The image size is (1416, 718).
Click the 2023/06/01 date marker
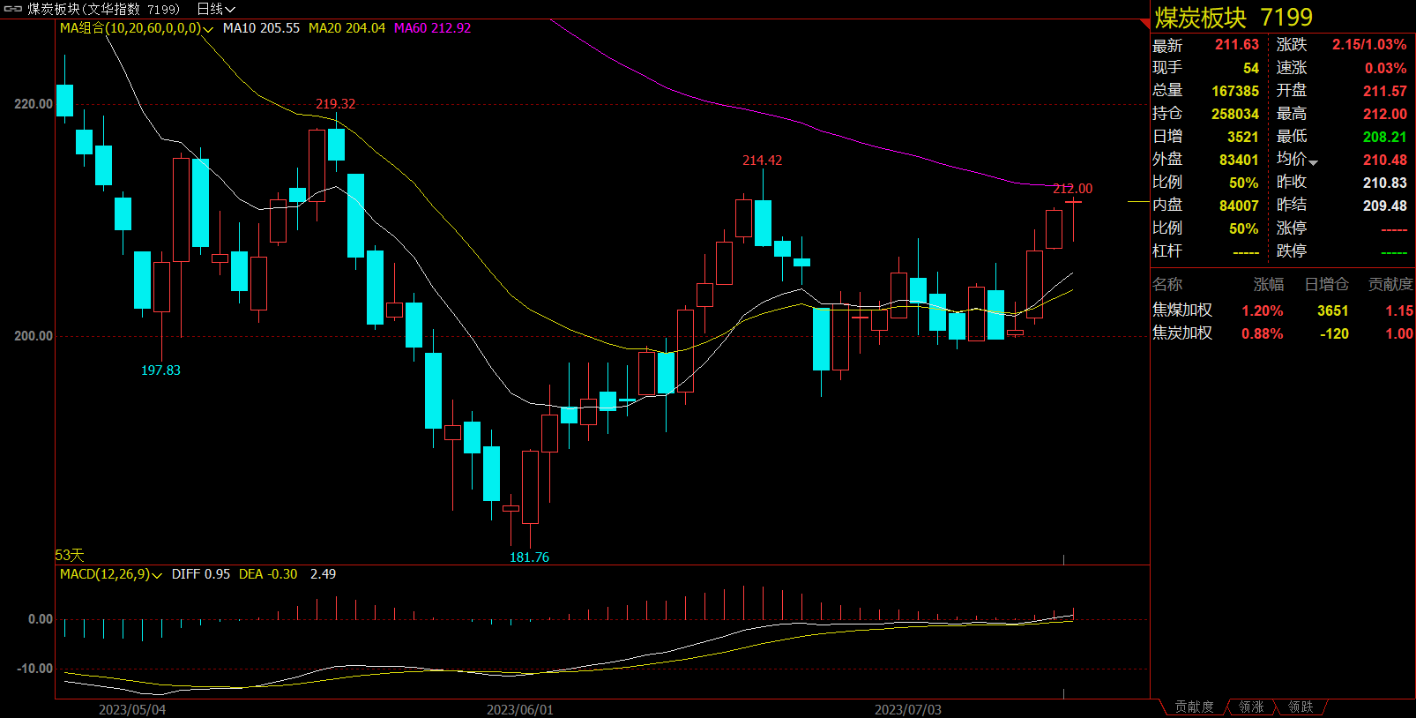point(520,709)
